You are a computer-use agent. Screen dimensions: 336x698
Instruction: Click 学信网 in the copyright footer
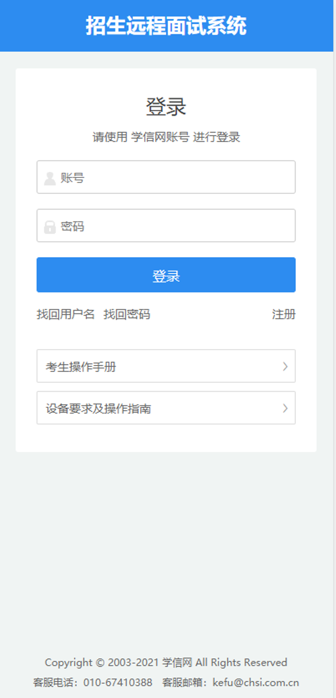click(177, 662)
